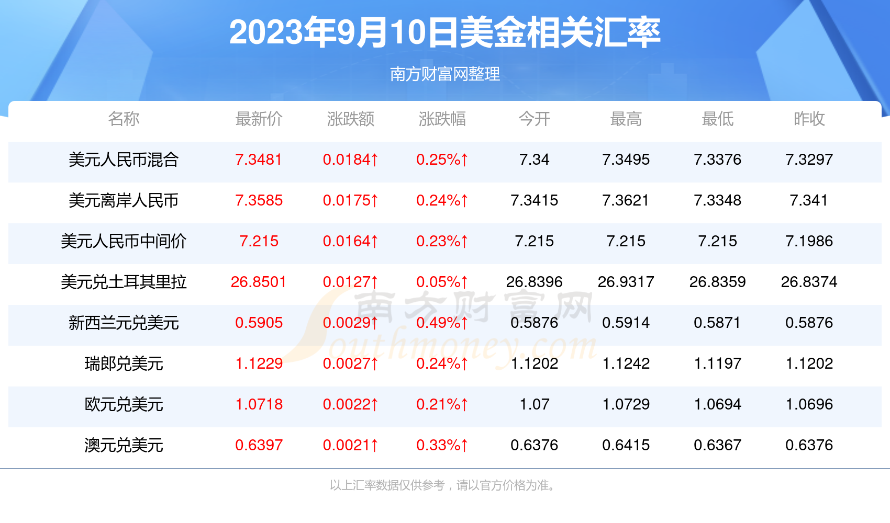Select the 今开 column header
The height and width of the screenshot is (523, 890).
(x=535, y=119)
